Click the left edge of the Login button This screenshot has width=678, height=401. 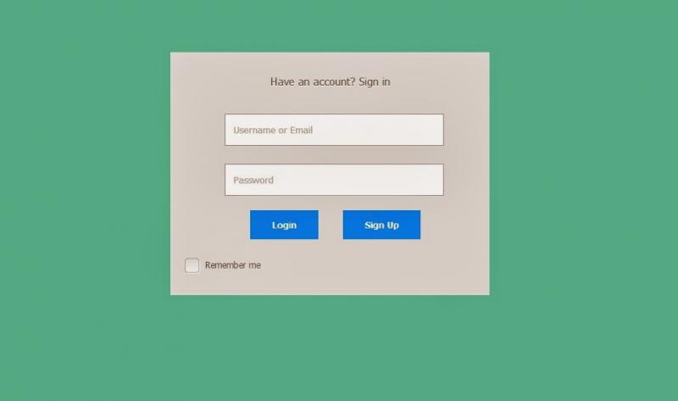coord(252,225)
